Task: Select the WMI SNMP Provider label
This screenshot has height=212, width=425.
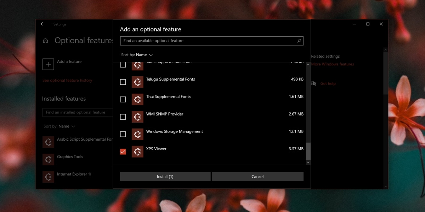Action: click(165, 114)
